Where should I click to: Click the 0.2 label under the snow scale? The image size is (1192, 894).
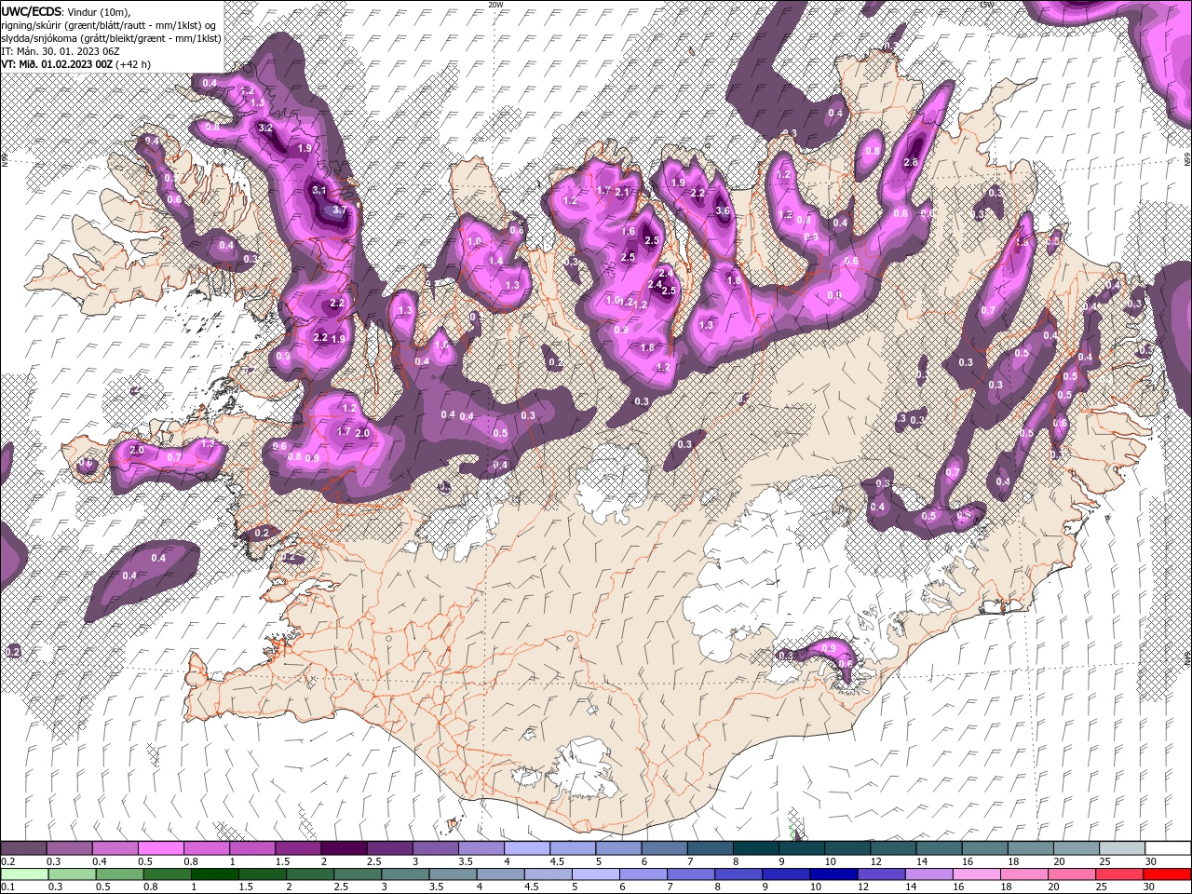coord(7,861)
